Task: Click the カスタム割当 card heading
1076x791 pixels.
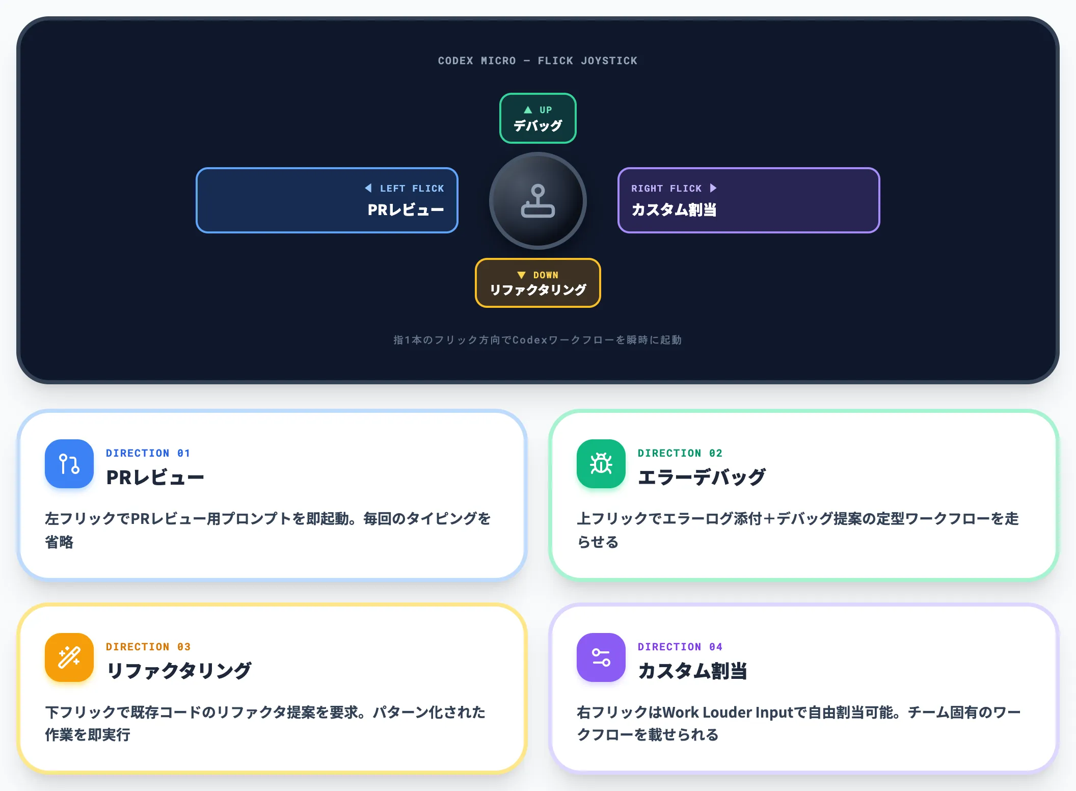Action: [692, 671]
